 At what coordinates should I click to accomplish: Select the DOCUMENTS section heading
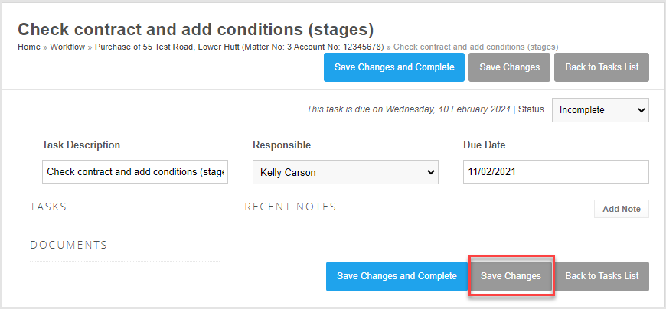point(68,245)
